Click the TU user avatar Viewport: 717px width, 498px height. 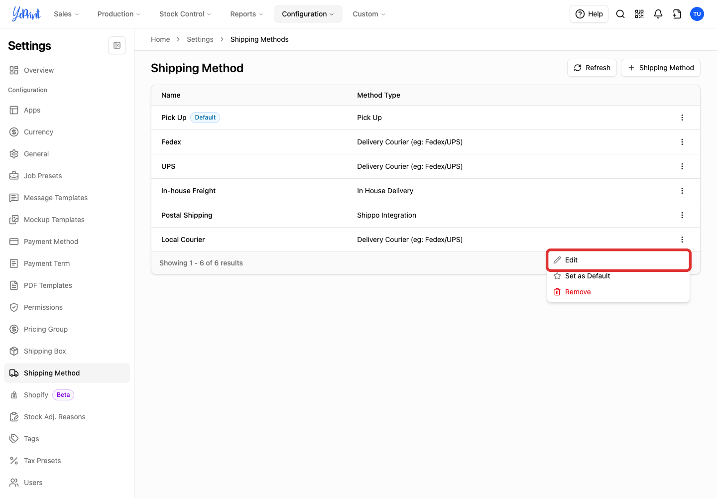point(697,14)
